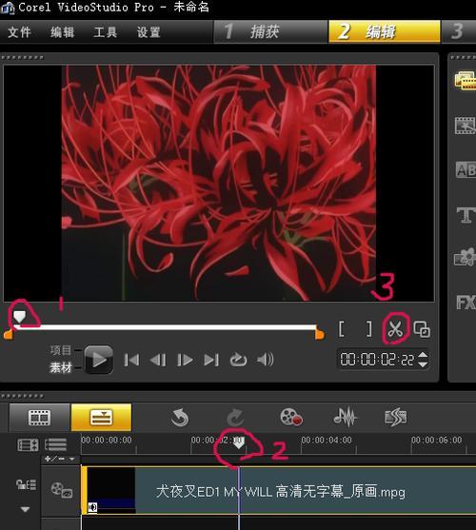The image size is (476, 530).
Task: Open the 工具 menu
Action: click(x=105, y=32)
